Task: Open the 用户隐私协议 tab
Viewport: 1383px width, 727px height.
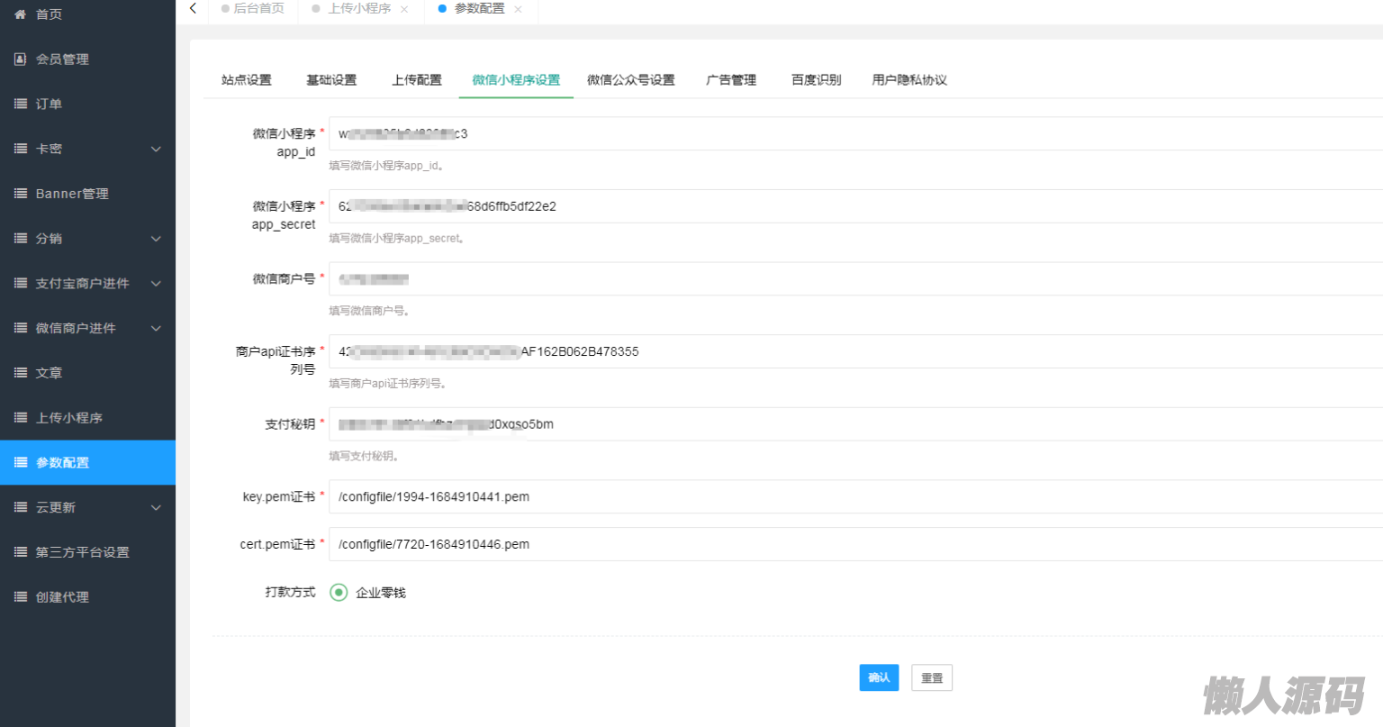Action: click(908, 80)
